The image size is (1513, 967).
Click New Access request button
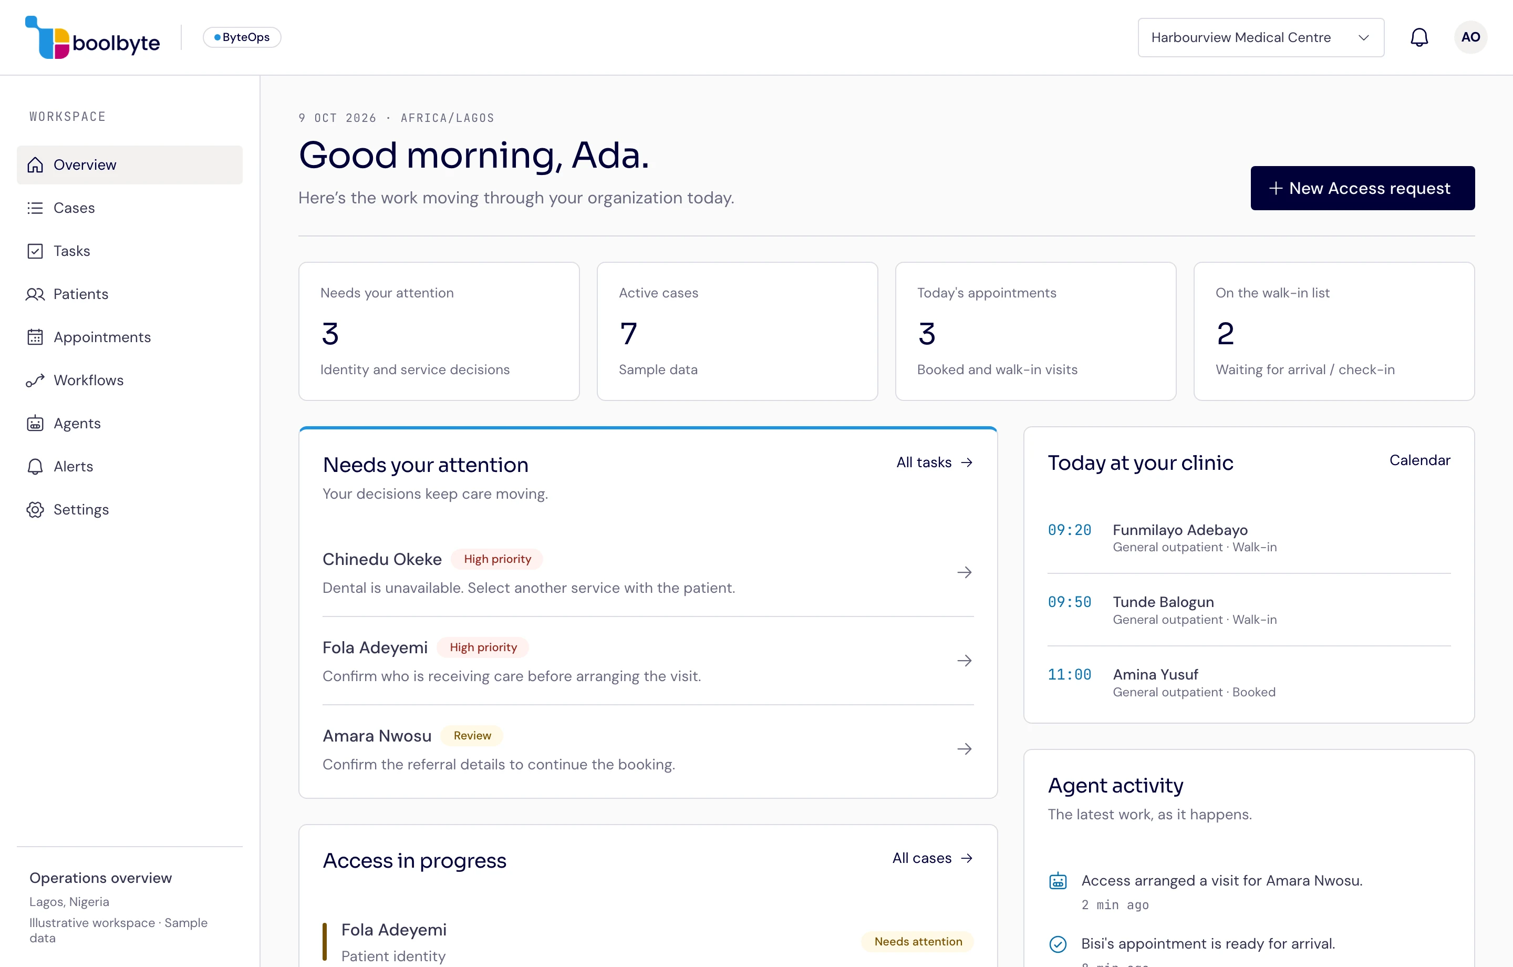click(1362, 188)
